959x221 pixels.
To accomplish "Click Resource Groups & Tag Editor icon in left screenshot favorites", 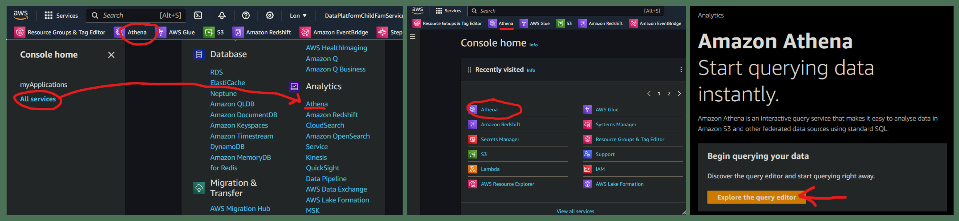I will pos(19,32).
